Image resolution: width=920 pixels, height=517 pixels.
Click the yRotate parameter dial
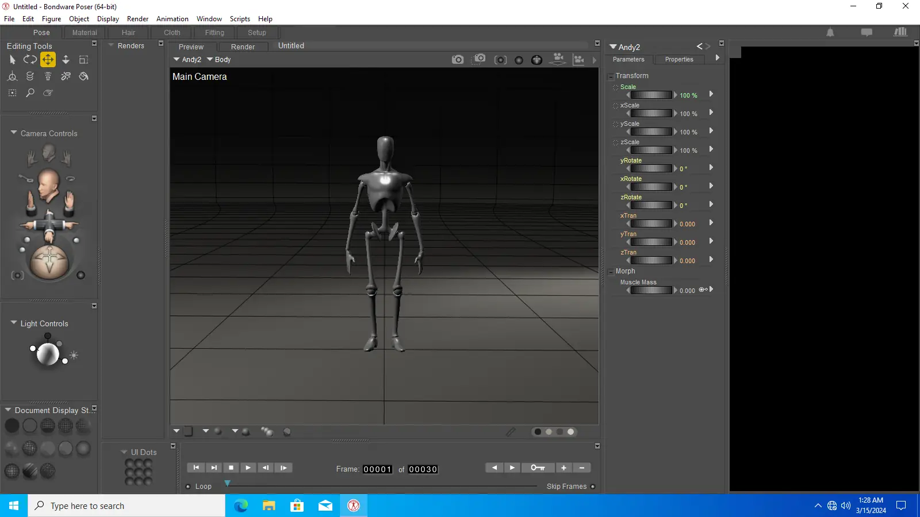651,168
